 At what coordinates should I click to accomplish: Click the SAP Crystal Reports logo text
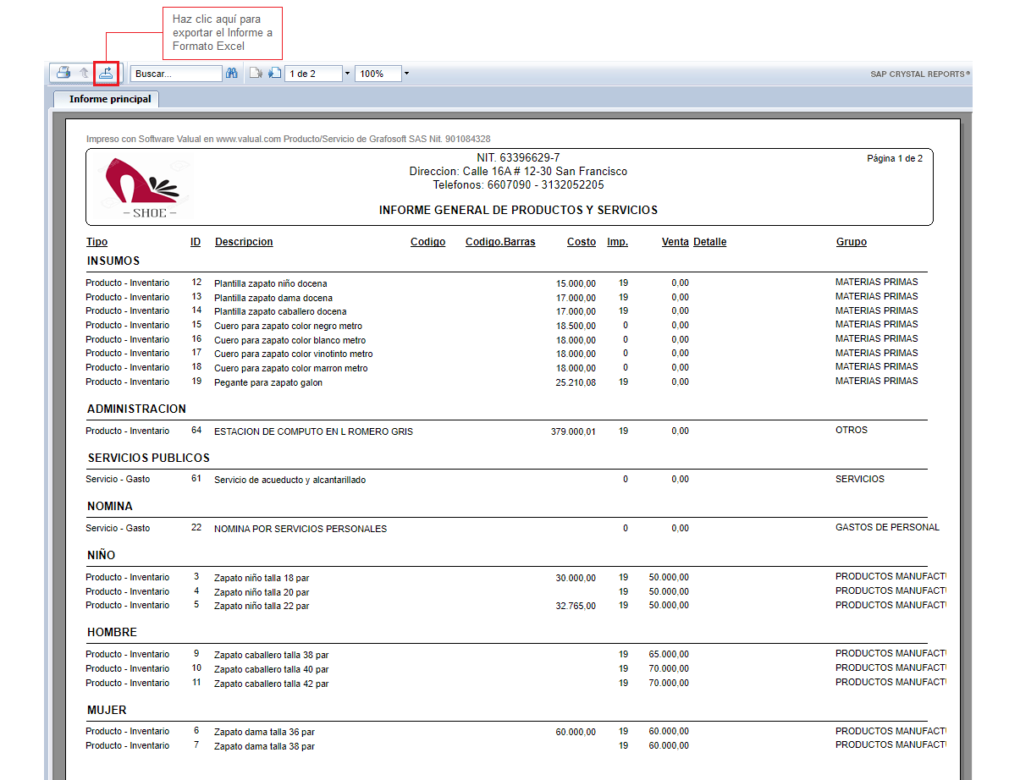920,74
